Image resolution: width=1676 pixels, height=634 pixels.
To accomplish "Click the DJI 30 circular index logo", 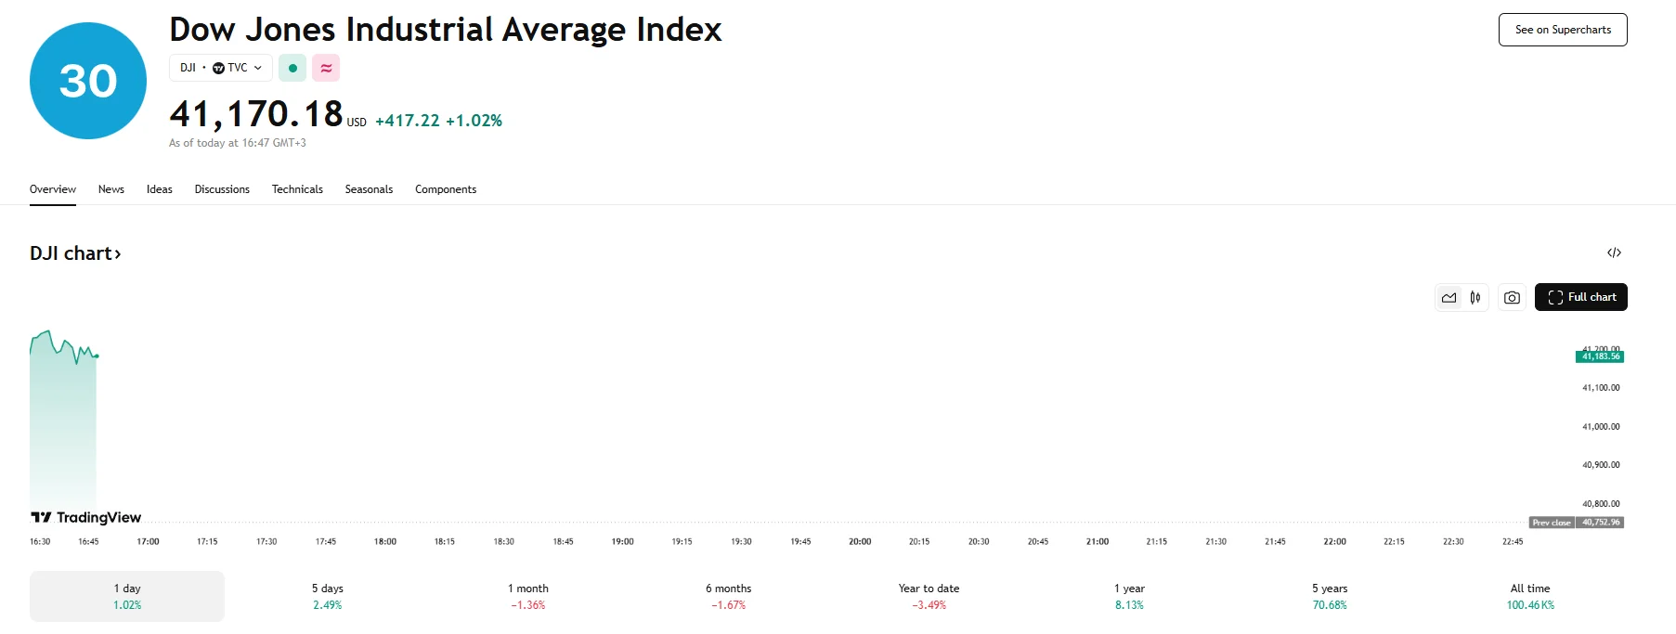I will (x=87, y=80).
